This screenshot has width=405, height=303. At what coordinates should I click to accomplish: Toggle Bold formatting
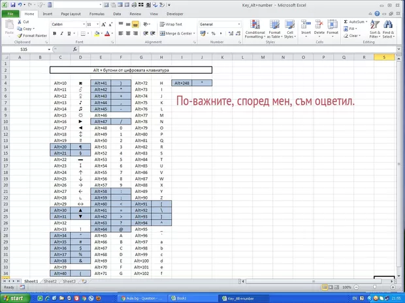click(54, 33)
